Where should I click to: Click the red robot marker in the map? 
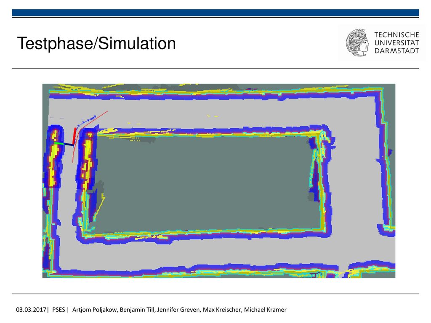coord(74,135)
